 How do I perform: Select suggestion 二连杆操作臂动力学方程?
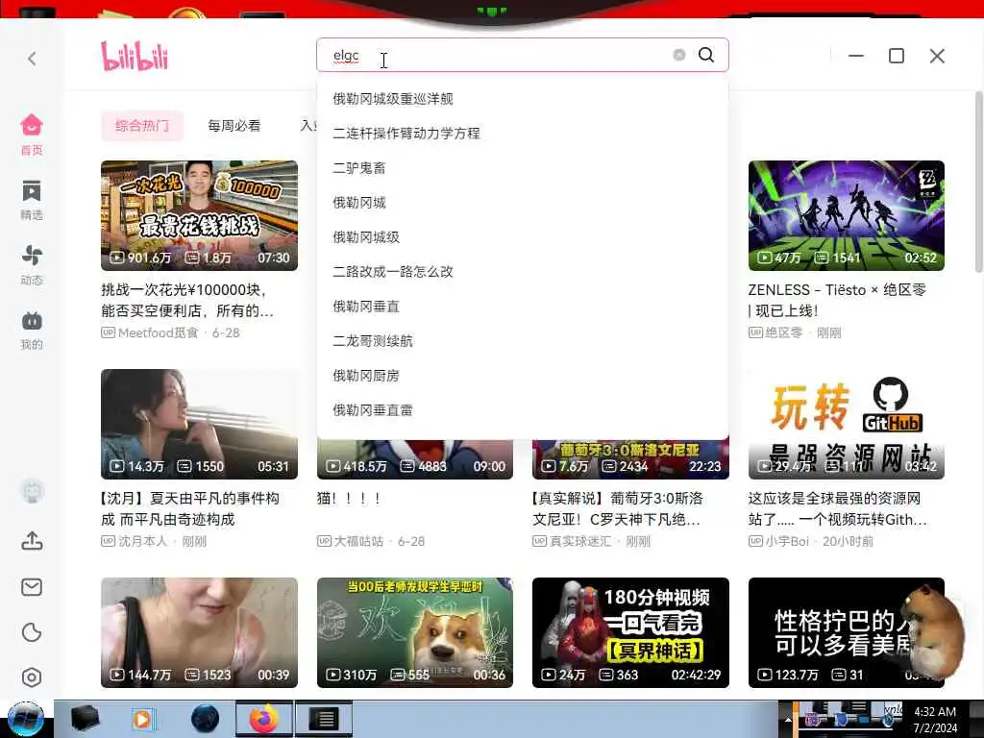522,133
